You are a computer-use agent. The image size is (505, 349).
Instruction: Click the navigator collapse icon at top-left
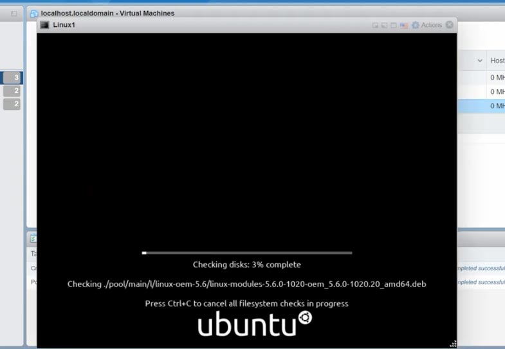click(x=14, y=14)
